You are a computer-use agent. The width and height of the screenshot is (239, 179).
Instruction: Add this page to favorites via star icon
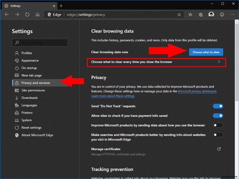[x=179, y=14]
